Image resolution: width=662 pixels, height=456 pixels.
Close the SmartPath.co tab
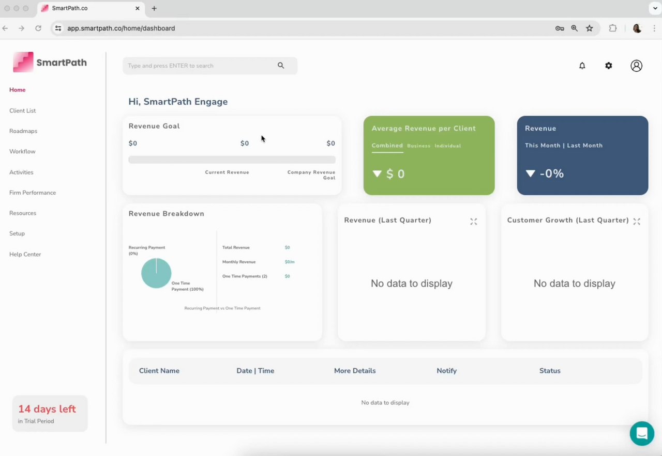click(x=138, y=8)
